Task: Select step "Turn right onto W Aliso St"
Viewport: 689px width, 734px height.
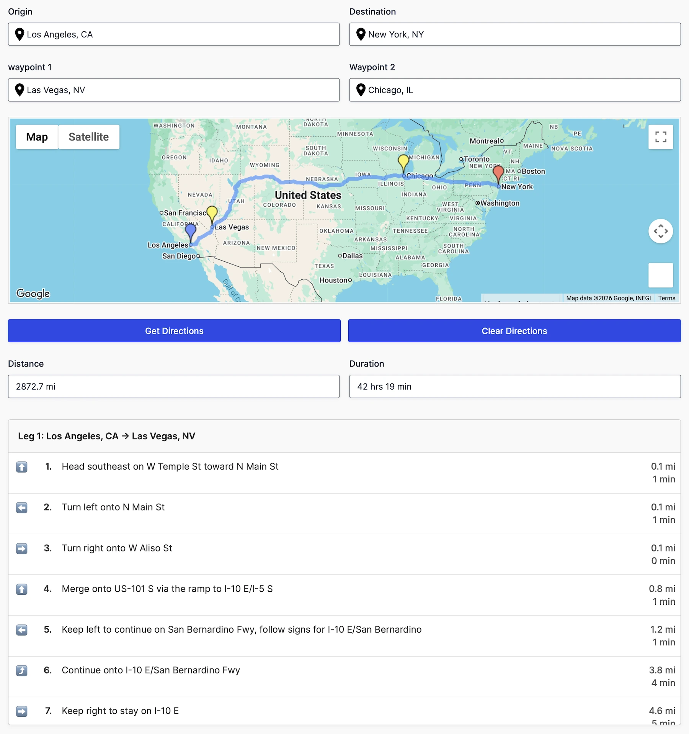Action: click(344, 555)
